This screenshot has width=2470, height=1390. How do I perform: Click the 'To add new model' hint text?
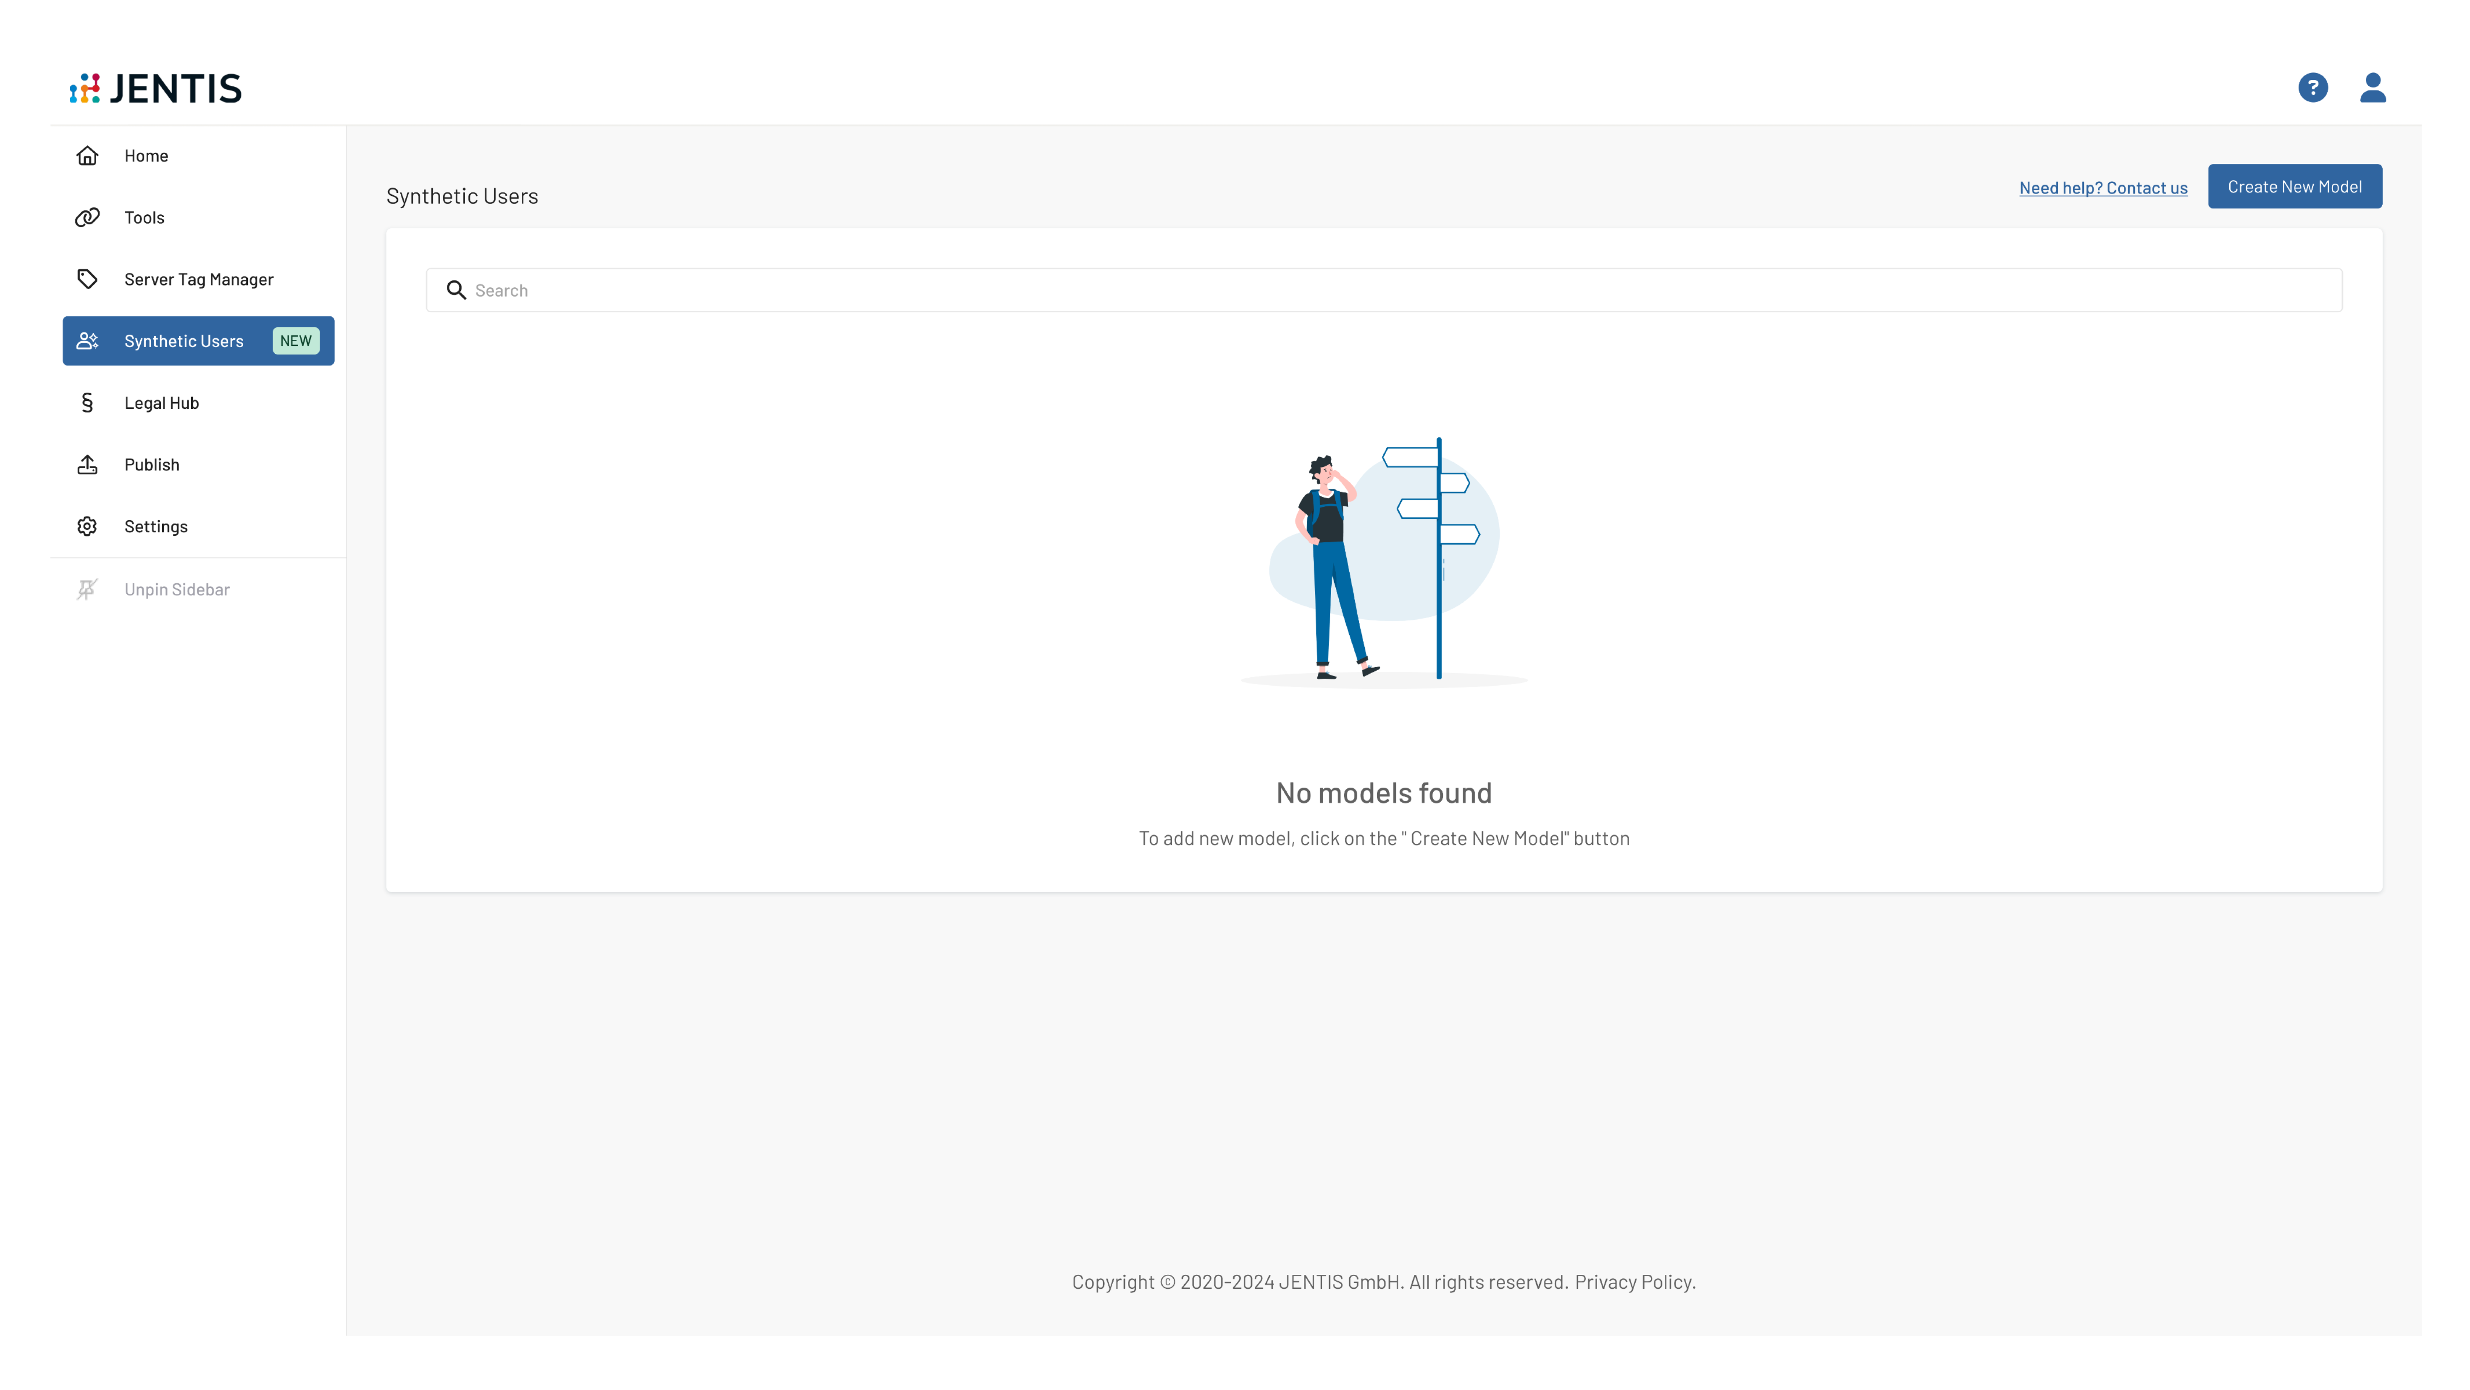coord(1384,838)
